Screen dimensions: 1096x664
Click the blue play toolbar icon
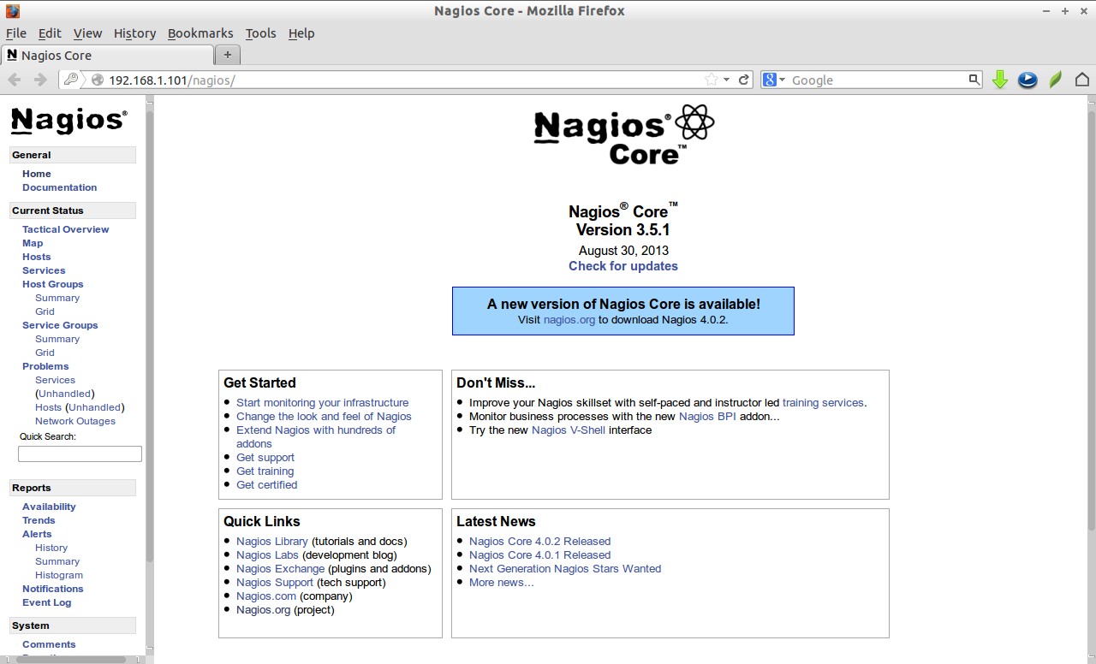[1027, 80]
